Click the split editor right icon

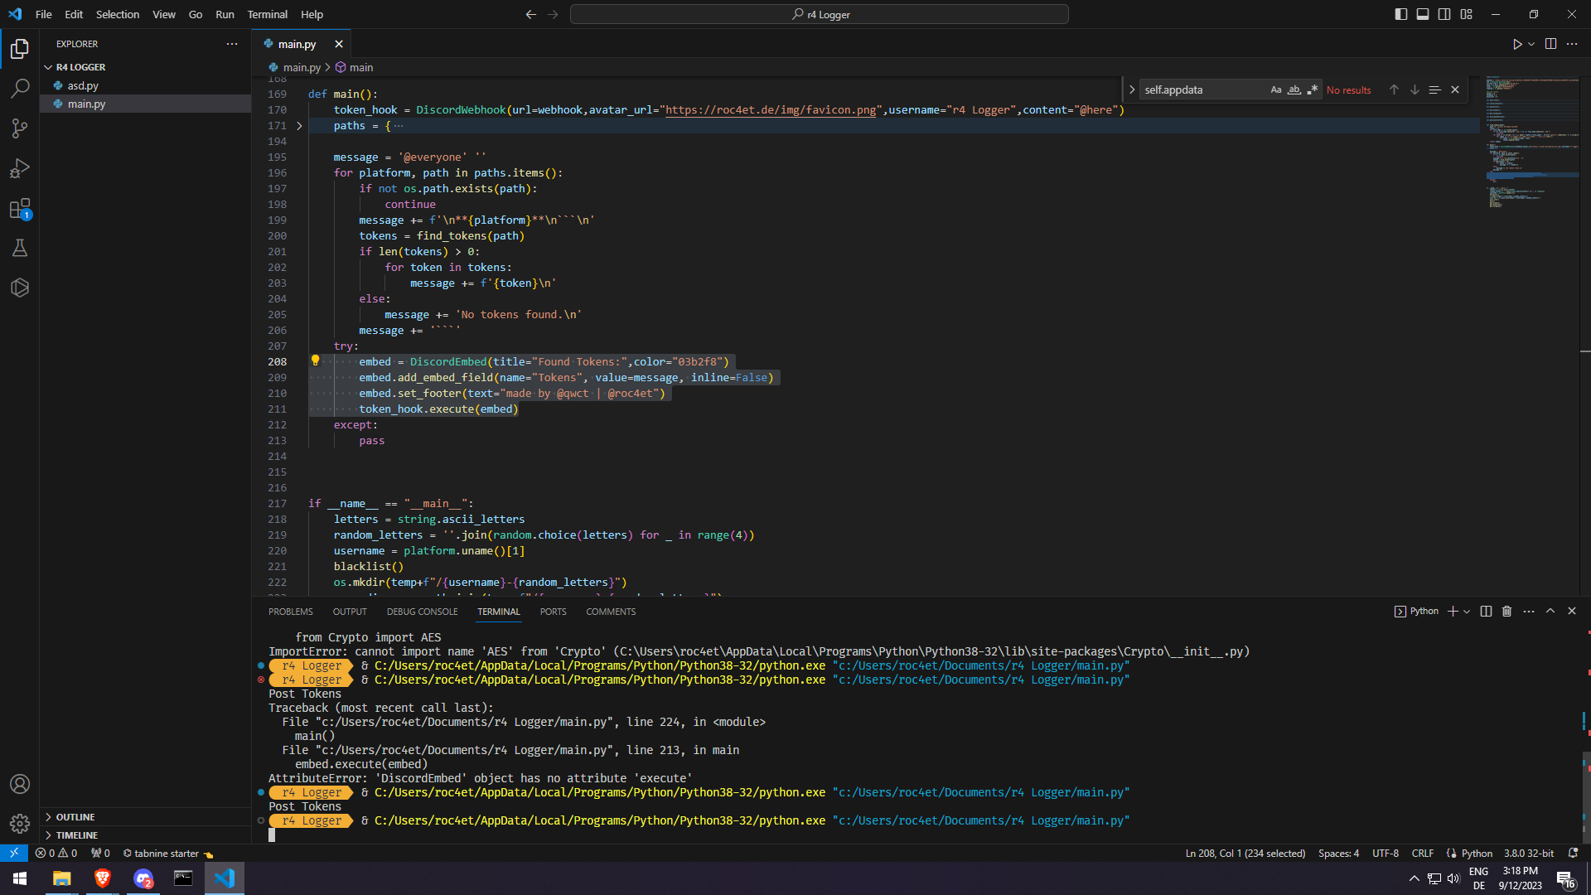pyautogui.click(x=1550, y=44)
